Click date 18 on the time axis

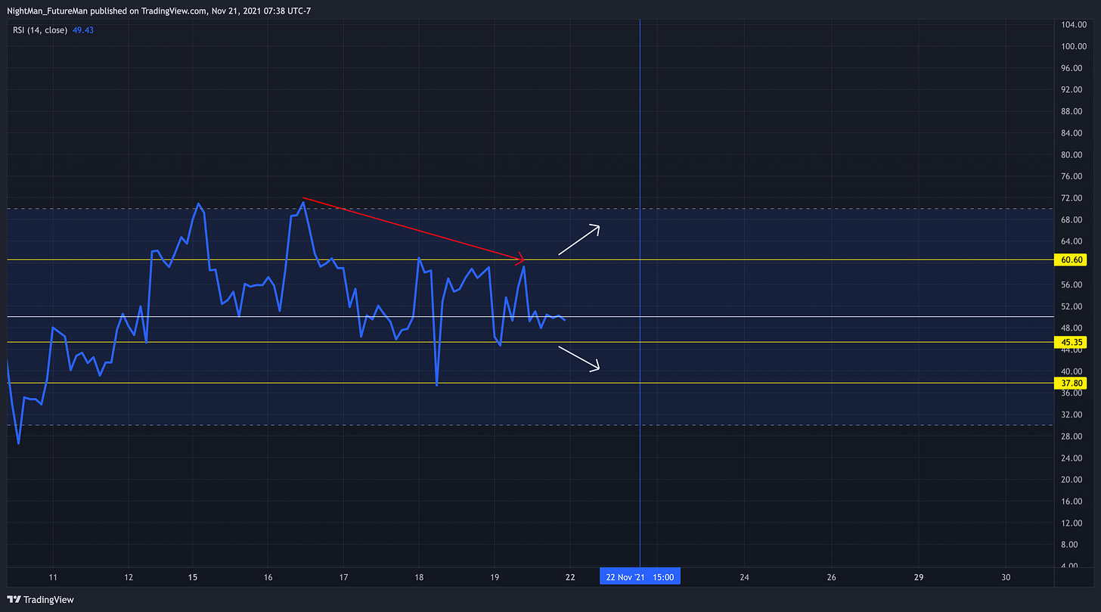point(418,576)
